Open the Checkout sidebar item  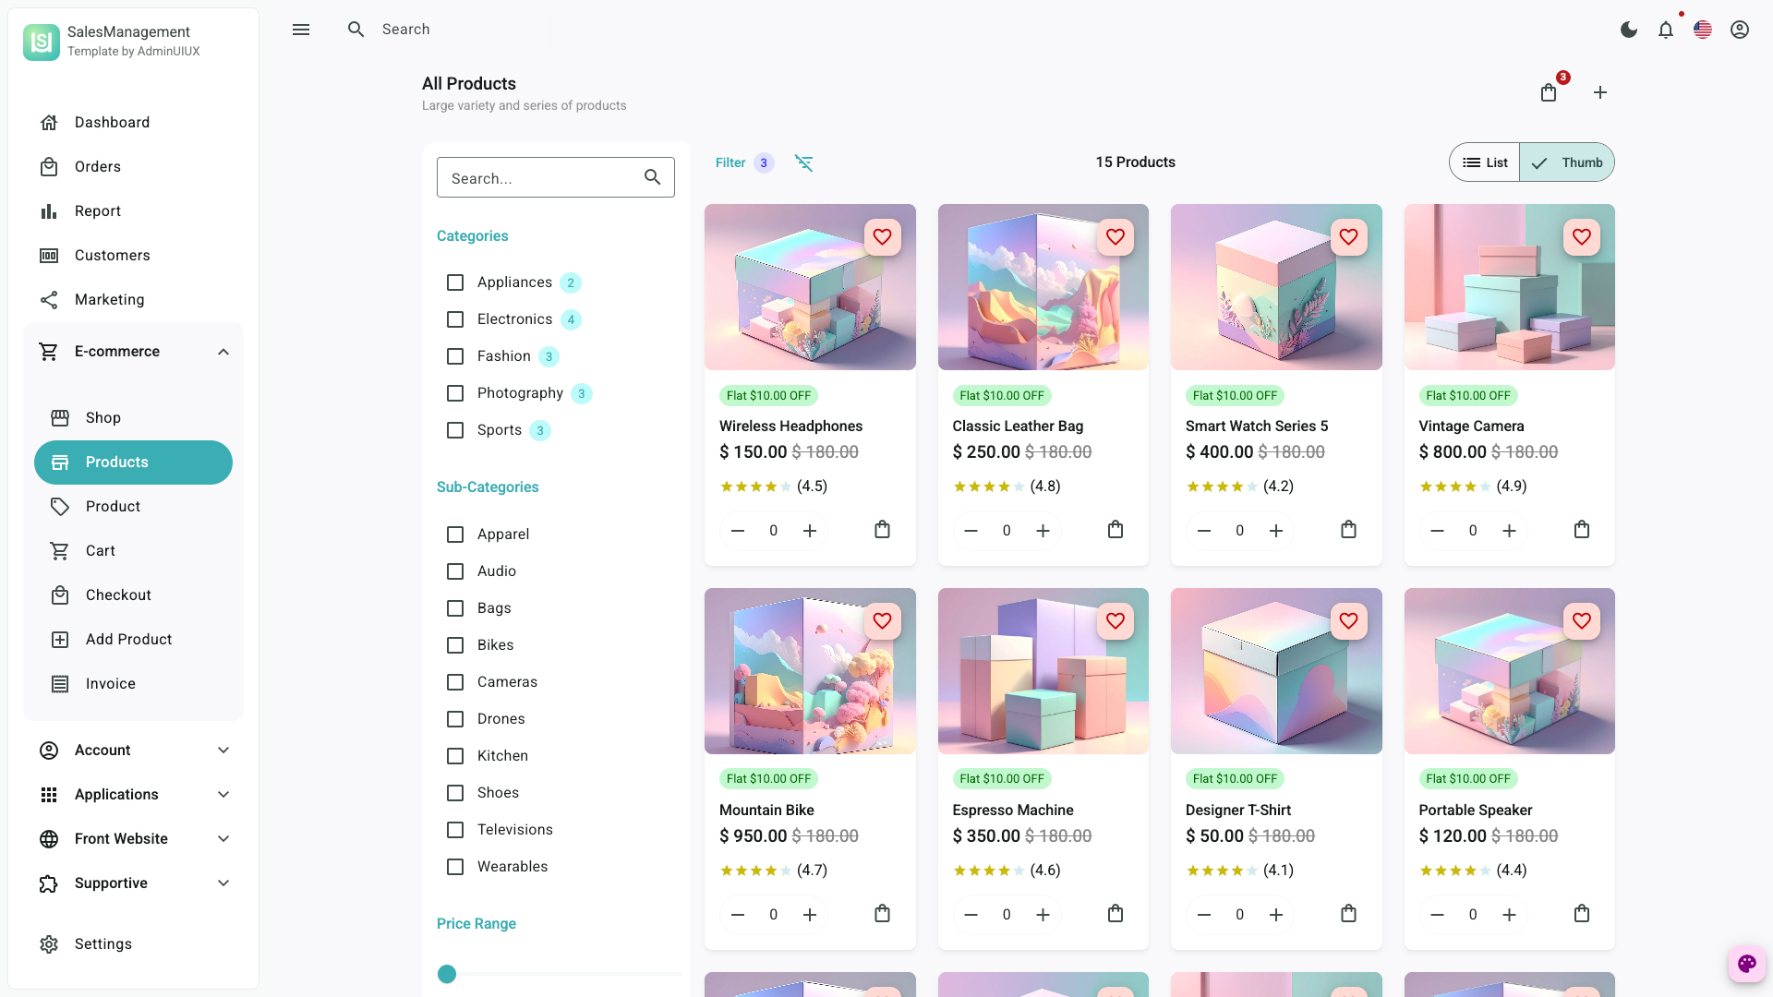pos(118,595)
